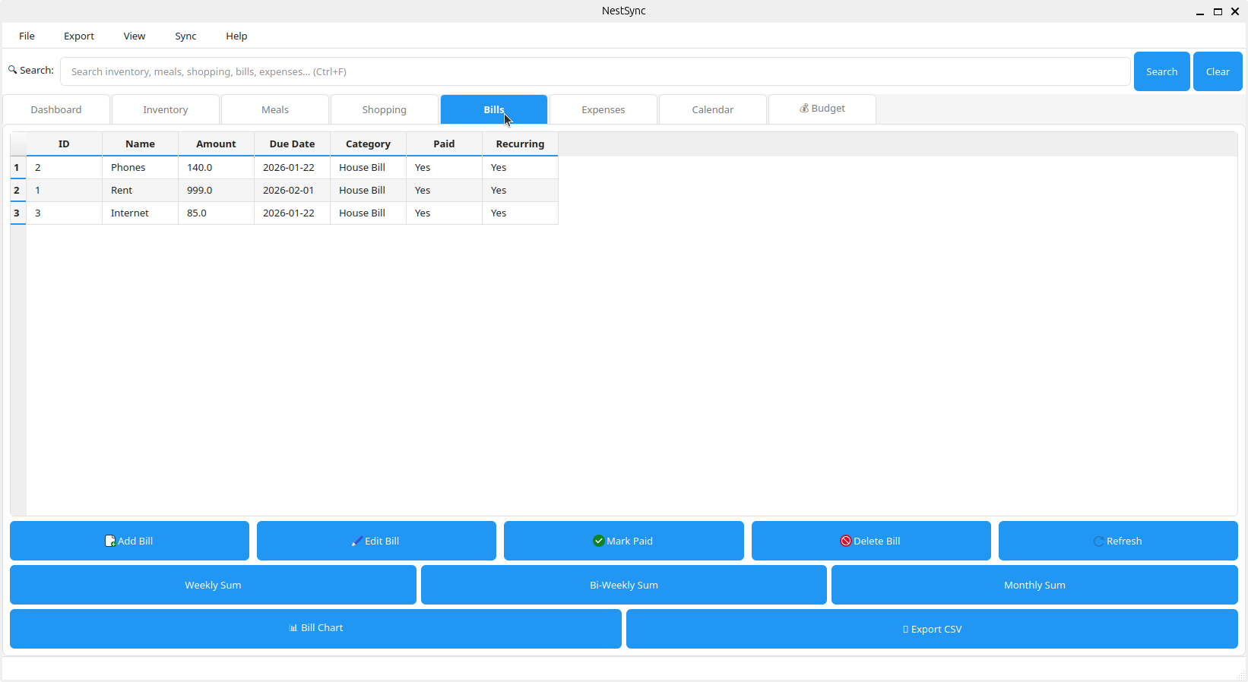The height and width of the screenshot is (682, 1248).
Task: Sort by the Recurring column header
Action: coord(520,144)
